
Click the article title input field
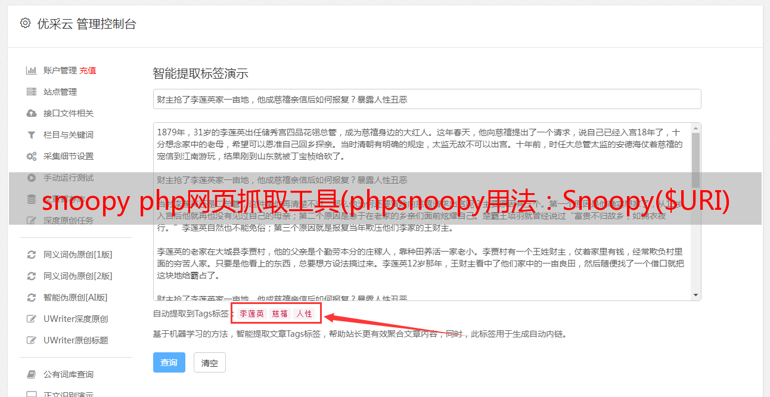point(427,99)
